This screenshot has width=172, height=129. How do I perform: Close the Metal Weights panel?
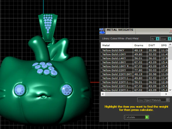[x=171, y=31]
